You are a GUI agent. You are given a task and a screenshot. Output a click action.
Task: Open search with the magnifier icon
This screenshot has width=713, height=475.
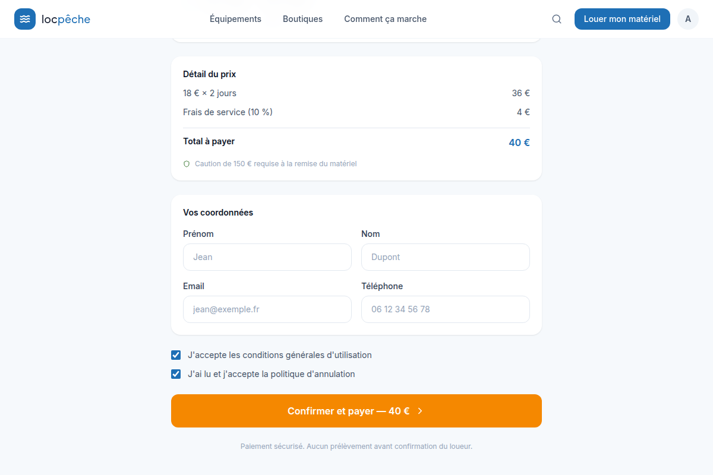[557, 19]
